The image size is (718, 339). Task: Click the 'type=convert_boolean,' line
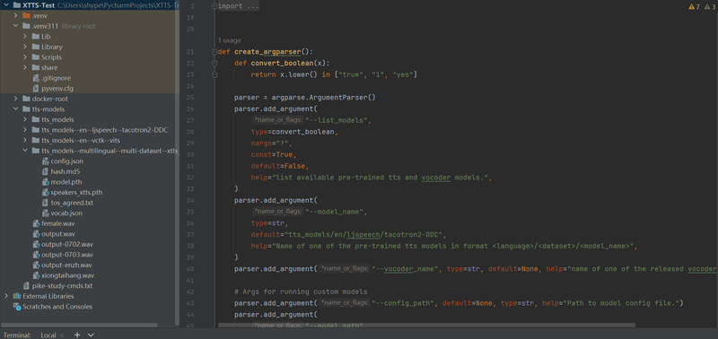(294, 132)
